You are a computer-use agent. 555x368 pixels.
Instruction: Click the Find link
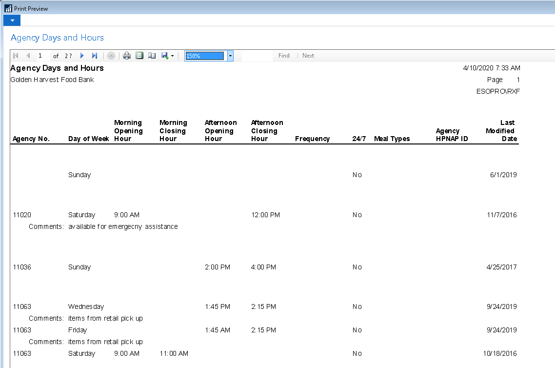[x=284, y=56]
